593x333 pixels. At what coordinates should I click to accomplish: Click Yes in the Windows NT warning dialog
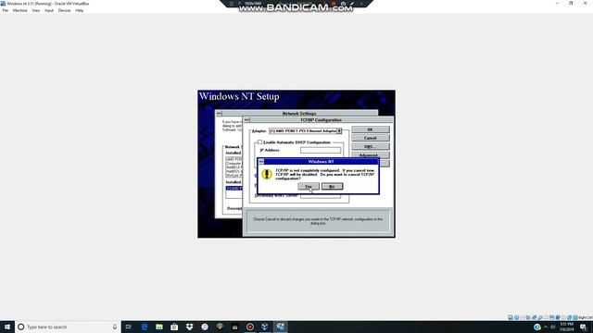pyautogui.click(x=309, y=187)
